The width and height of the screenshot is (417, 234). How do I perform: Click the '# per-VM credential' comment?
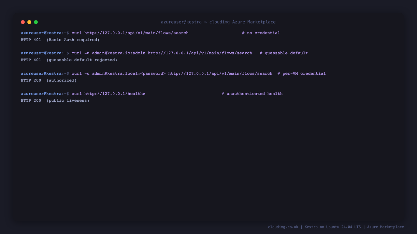pyautogui.click(x=302, y=73)
